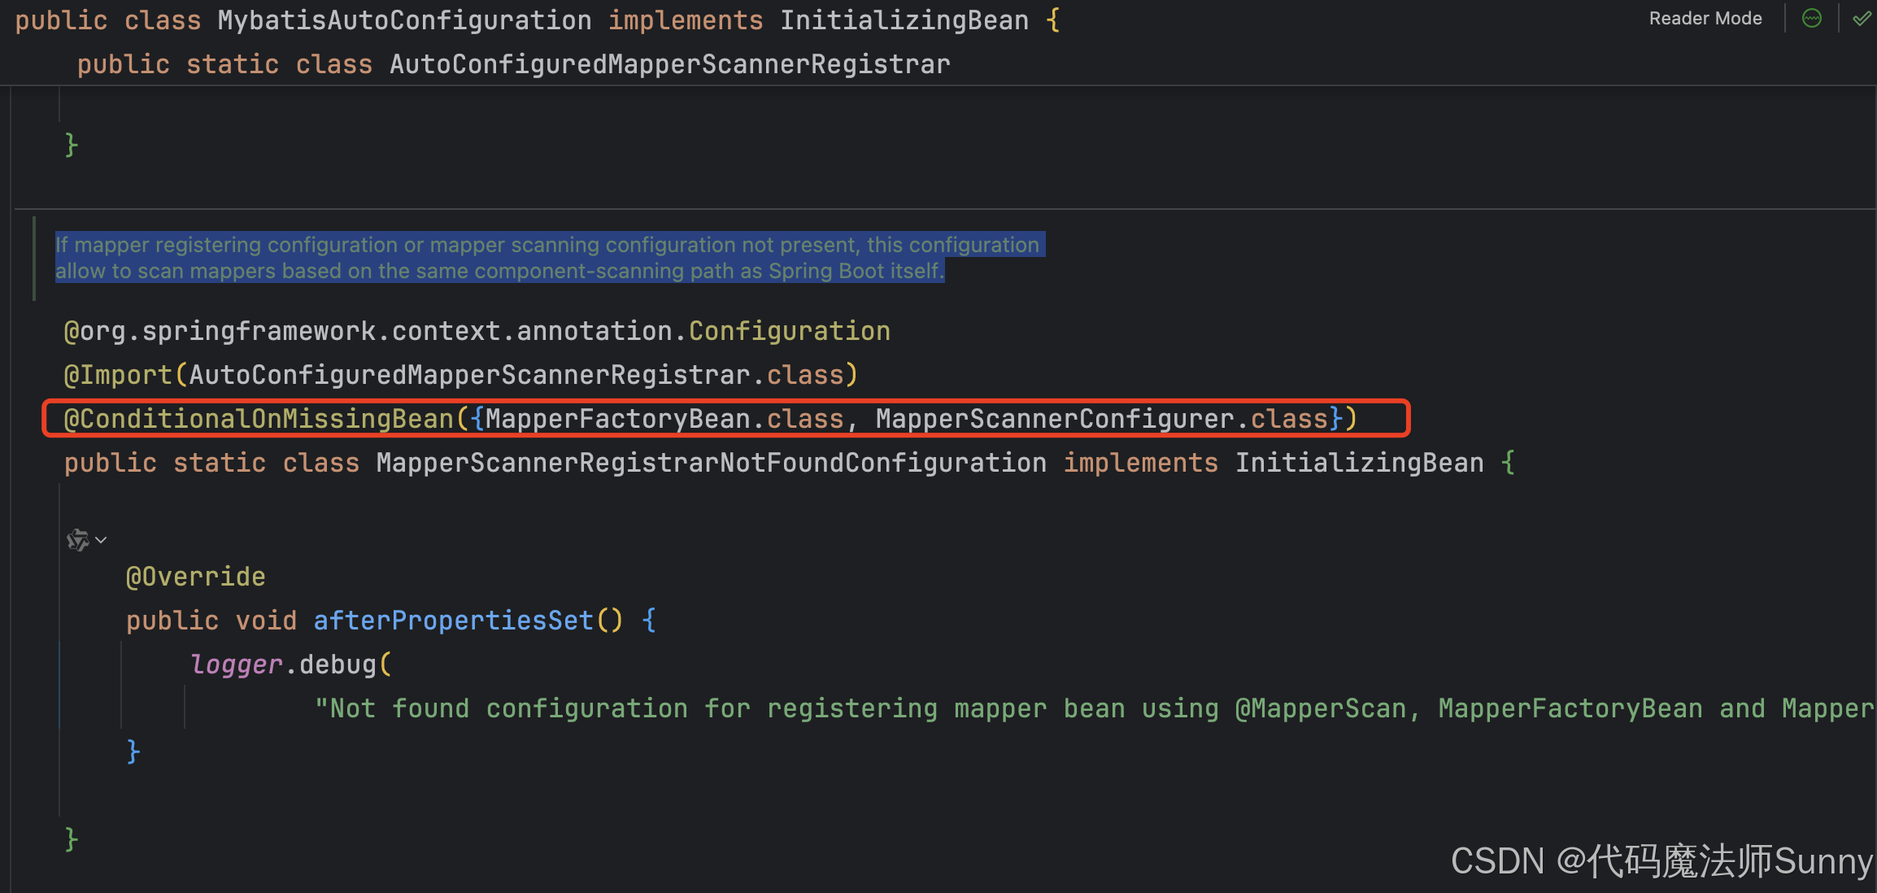This screenshot has width=1877, height=893.
Task: Expand the chevron next to the AI inlay icon
Action: pyautogui.click(x=102, y=540)
